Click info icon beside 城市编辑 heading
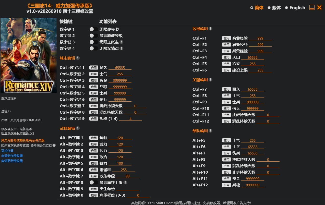The image size is (325, 205). [x=78, y=58]
